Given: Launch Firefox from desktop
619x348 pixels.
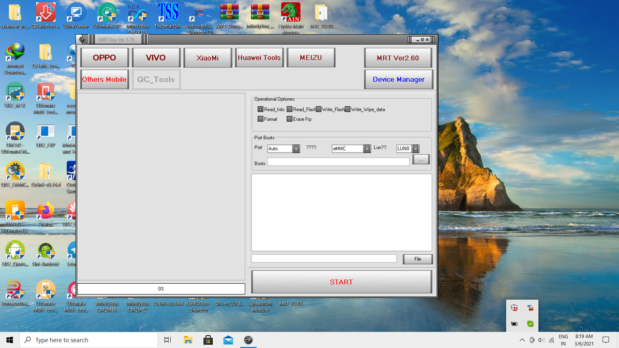Looking at the screenshot, I should pyautogui.click(x=45, y=214).
